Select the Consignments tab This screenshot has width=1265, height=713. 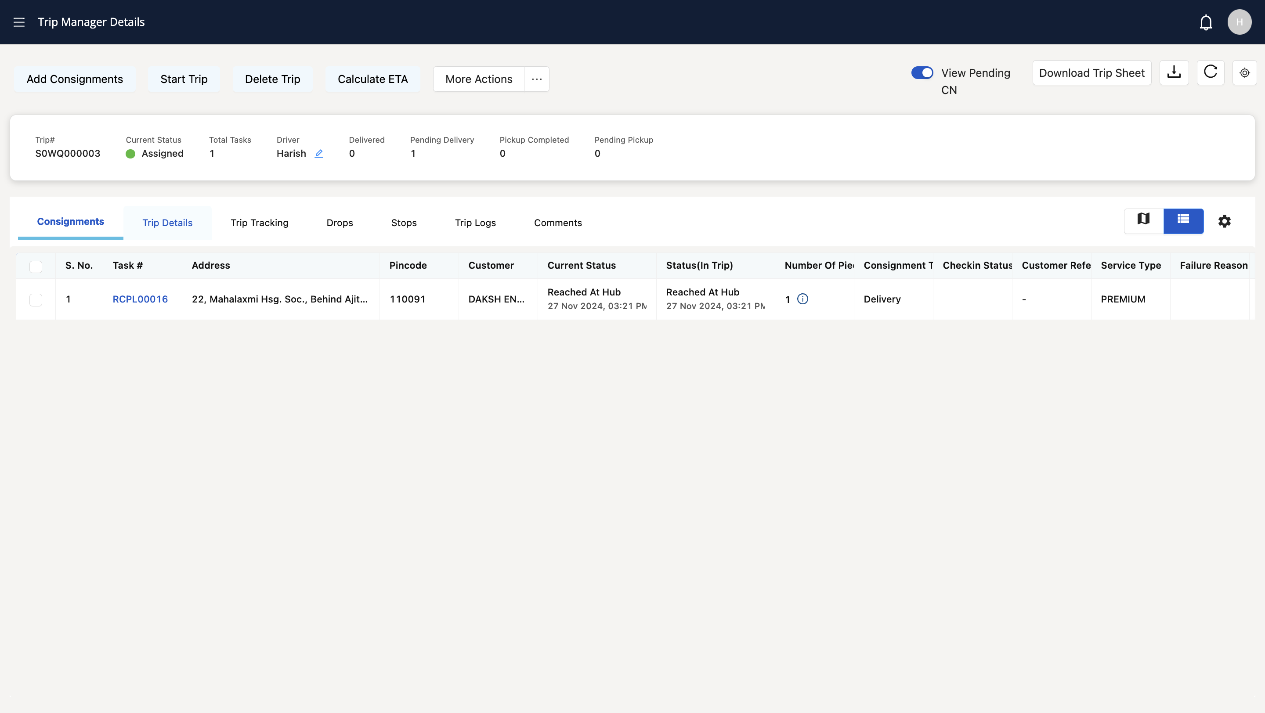pos(71,222)
